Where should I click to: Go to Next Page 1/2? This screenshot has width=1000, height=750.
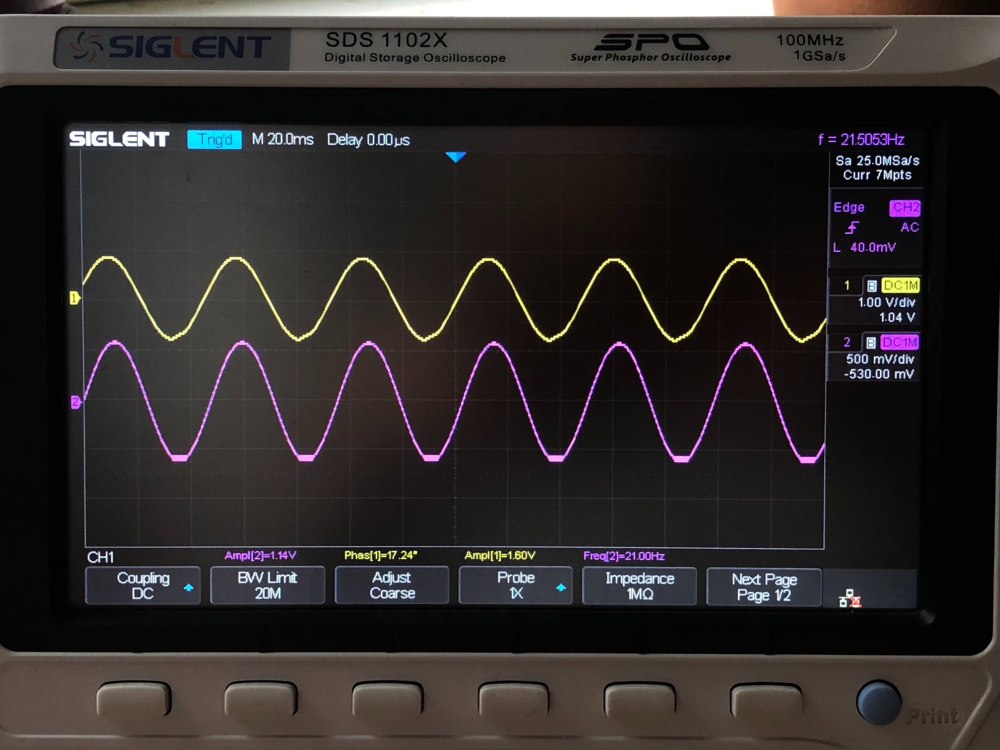763,587
